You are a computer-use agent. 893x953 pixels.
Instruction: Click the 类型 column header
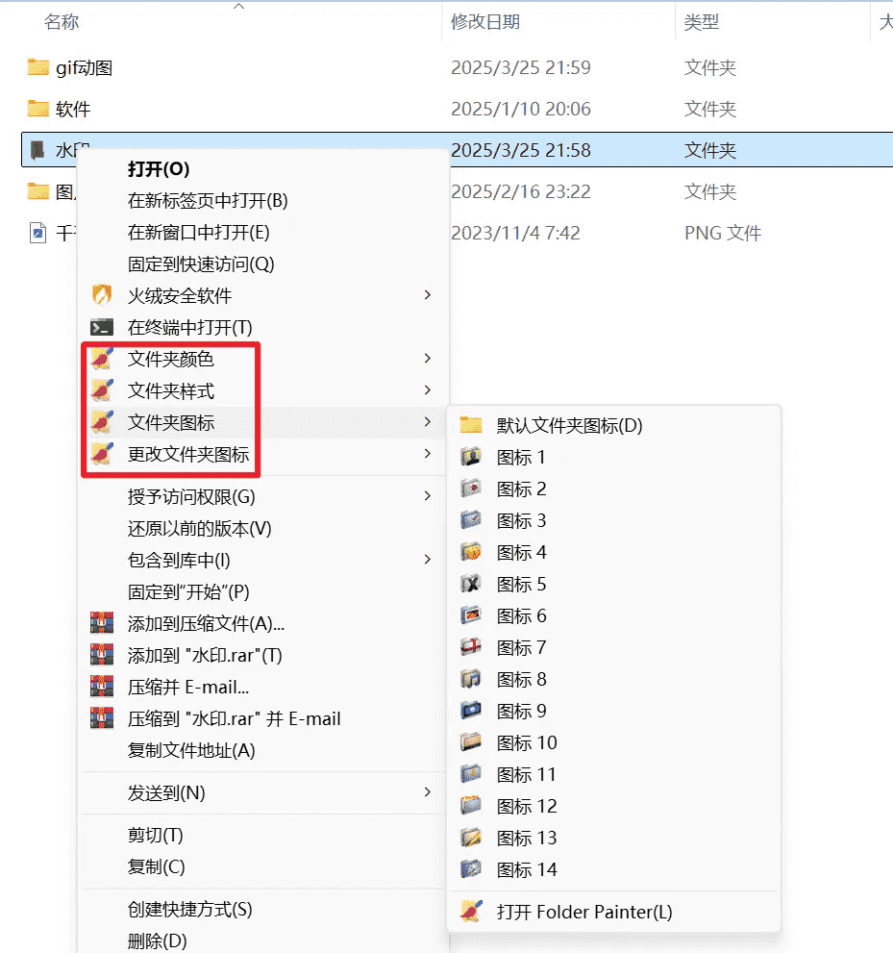tap(702, 22)
